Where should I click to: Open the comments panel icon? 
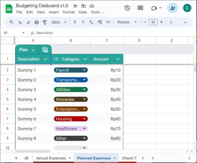click(x=140, y=8)
